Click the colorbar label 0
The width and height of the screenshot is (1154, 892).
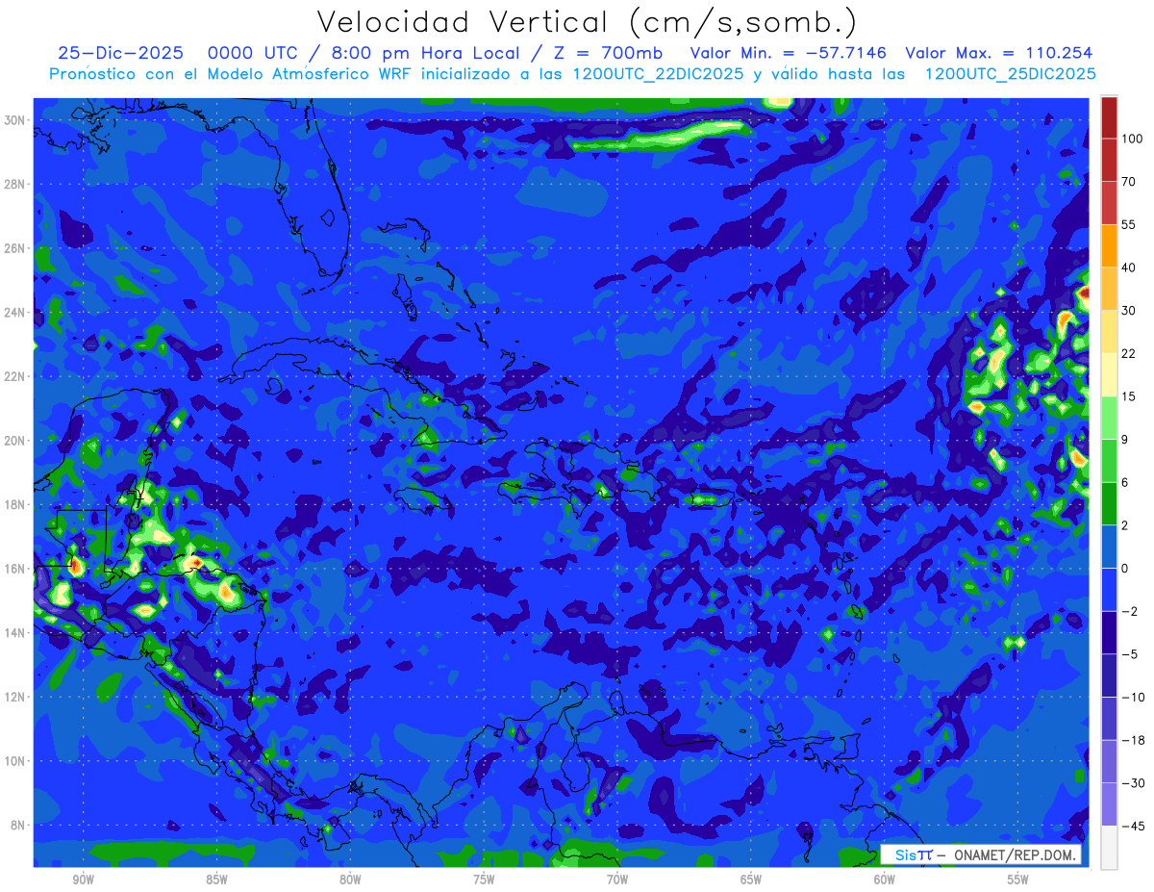coord(1125,569)
